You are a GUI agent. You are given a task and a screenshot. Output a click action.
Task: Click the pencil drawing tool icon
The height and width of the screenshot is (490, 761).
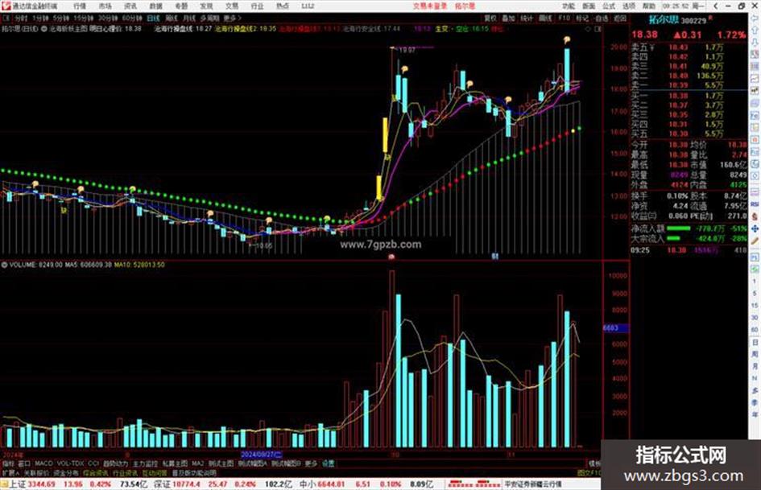(x=755, y=241)
